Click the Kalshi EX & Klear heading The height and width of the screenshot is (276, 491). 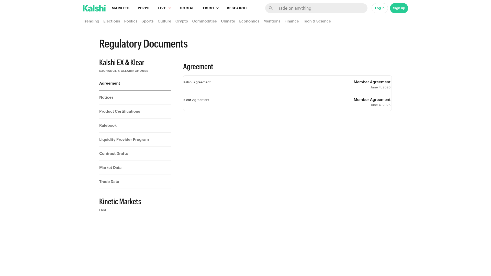pyautogui.click(x=122, y=63)
